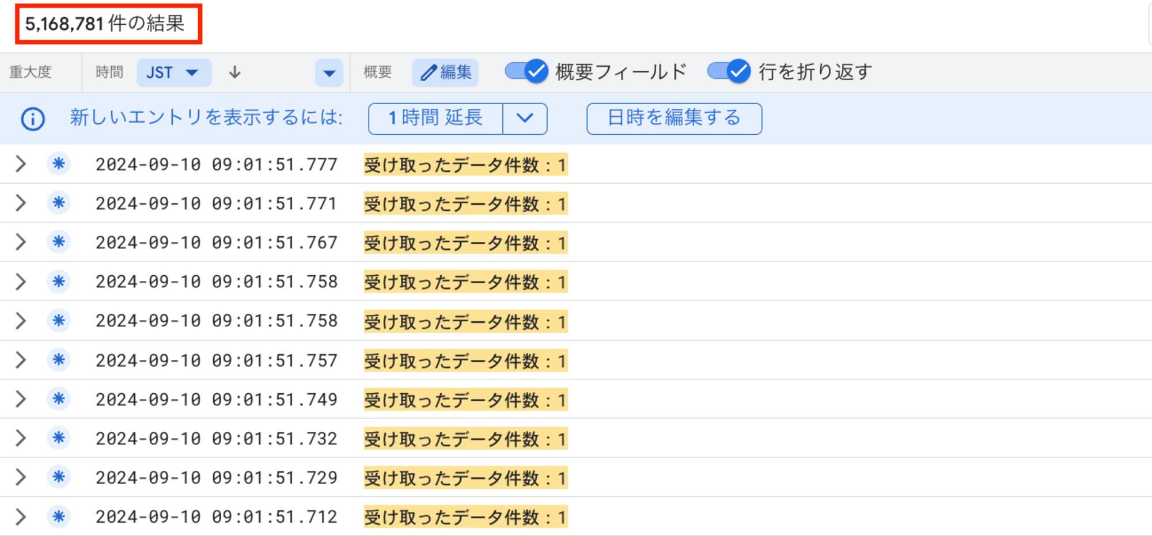
Task: Click severity icon of 09:01:51.749 entry
Action: (59, 400)
